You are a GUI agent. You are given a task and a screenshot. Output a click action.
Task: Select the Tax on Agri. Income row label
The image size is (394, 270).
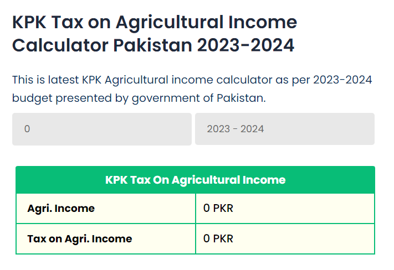[x=80, y=239]
